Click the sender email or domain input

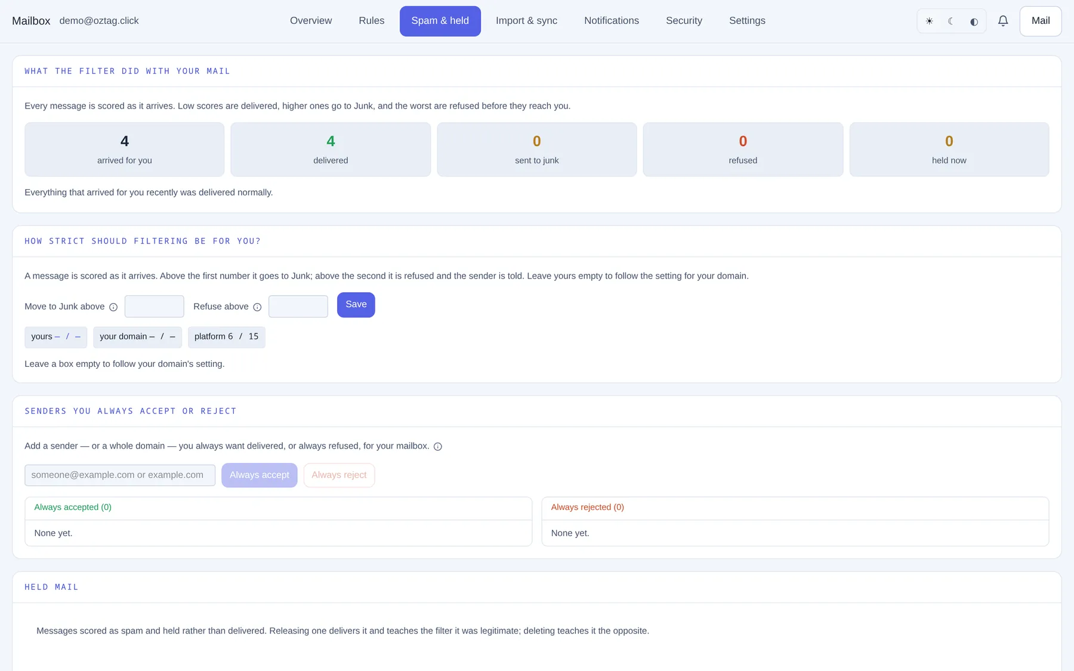pyautogui.click(x=120, y=475)
